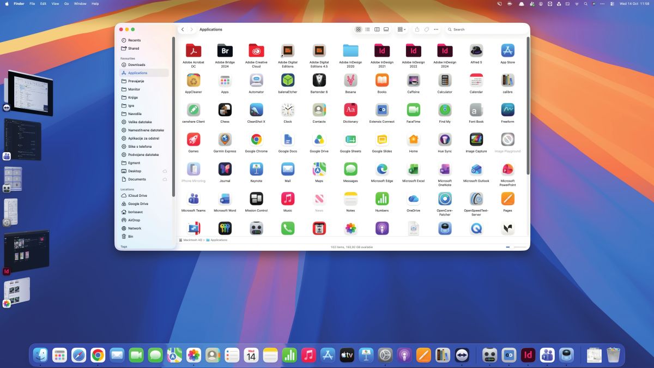
Task: Select CleanShot X app icon
Action: pyautogui.click(x=256, y=110)
